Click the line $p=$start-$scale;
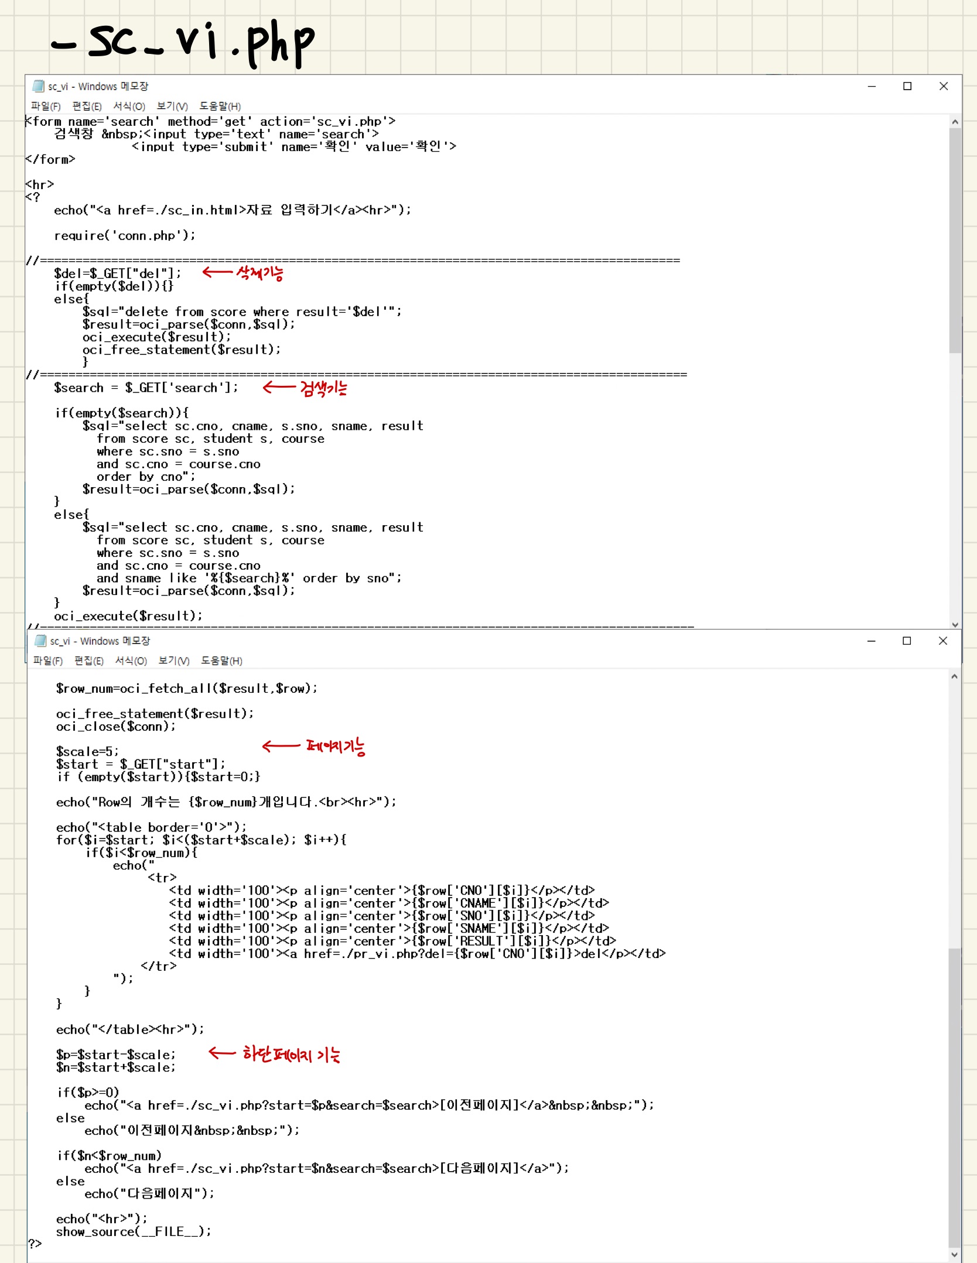The image size is (977, 1263). tap(116, 1055)
